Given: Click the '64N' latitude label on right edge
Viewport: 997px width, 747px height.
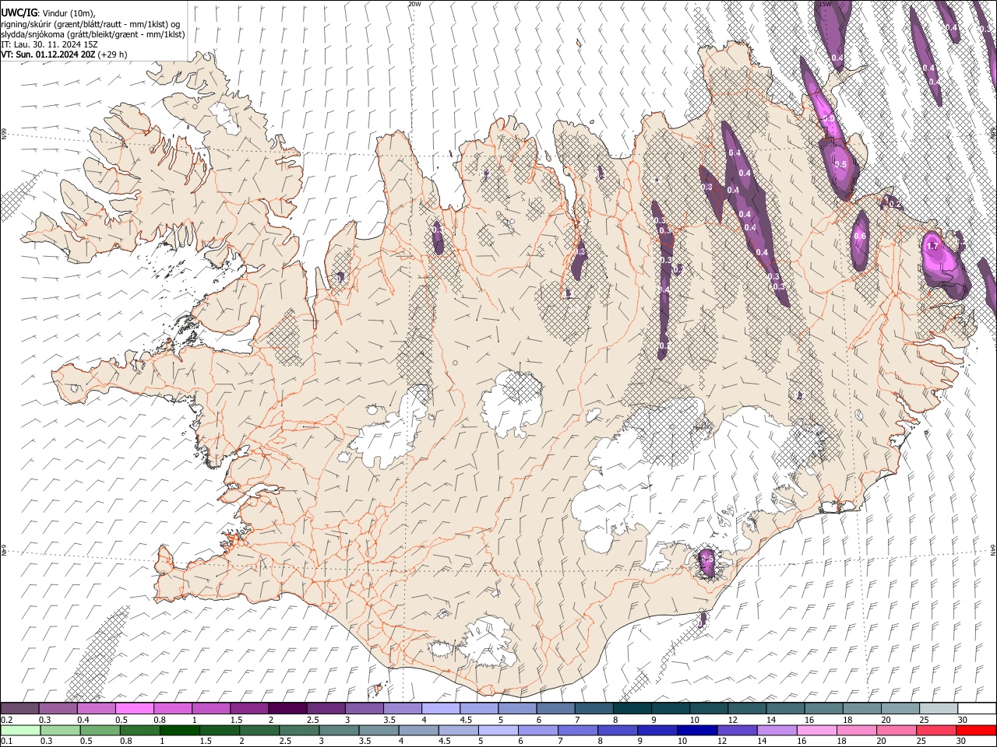Looking at the screenshot, I should (x=993, y=549).
